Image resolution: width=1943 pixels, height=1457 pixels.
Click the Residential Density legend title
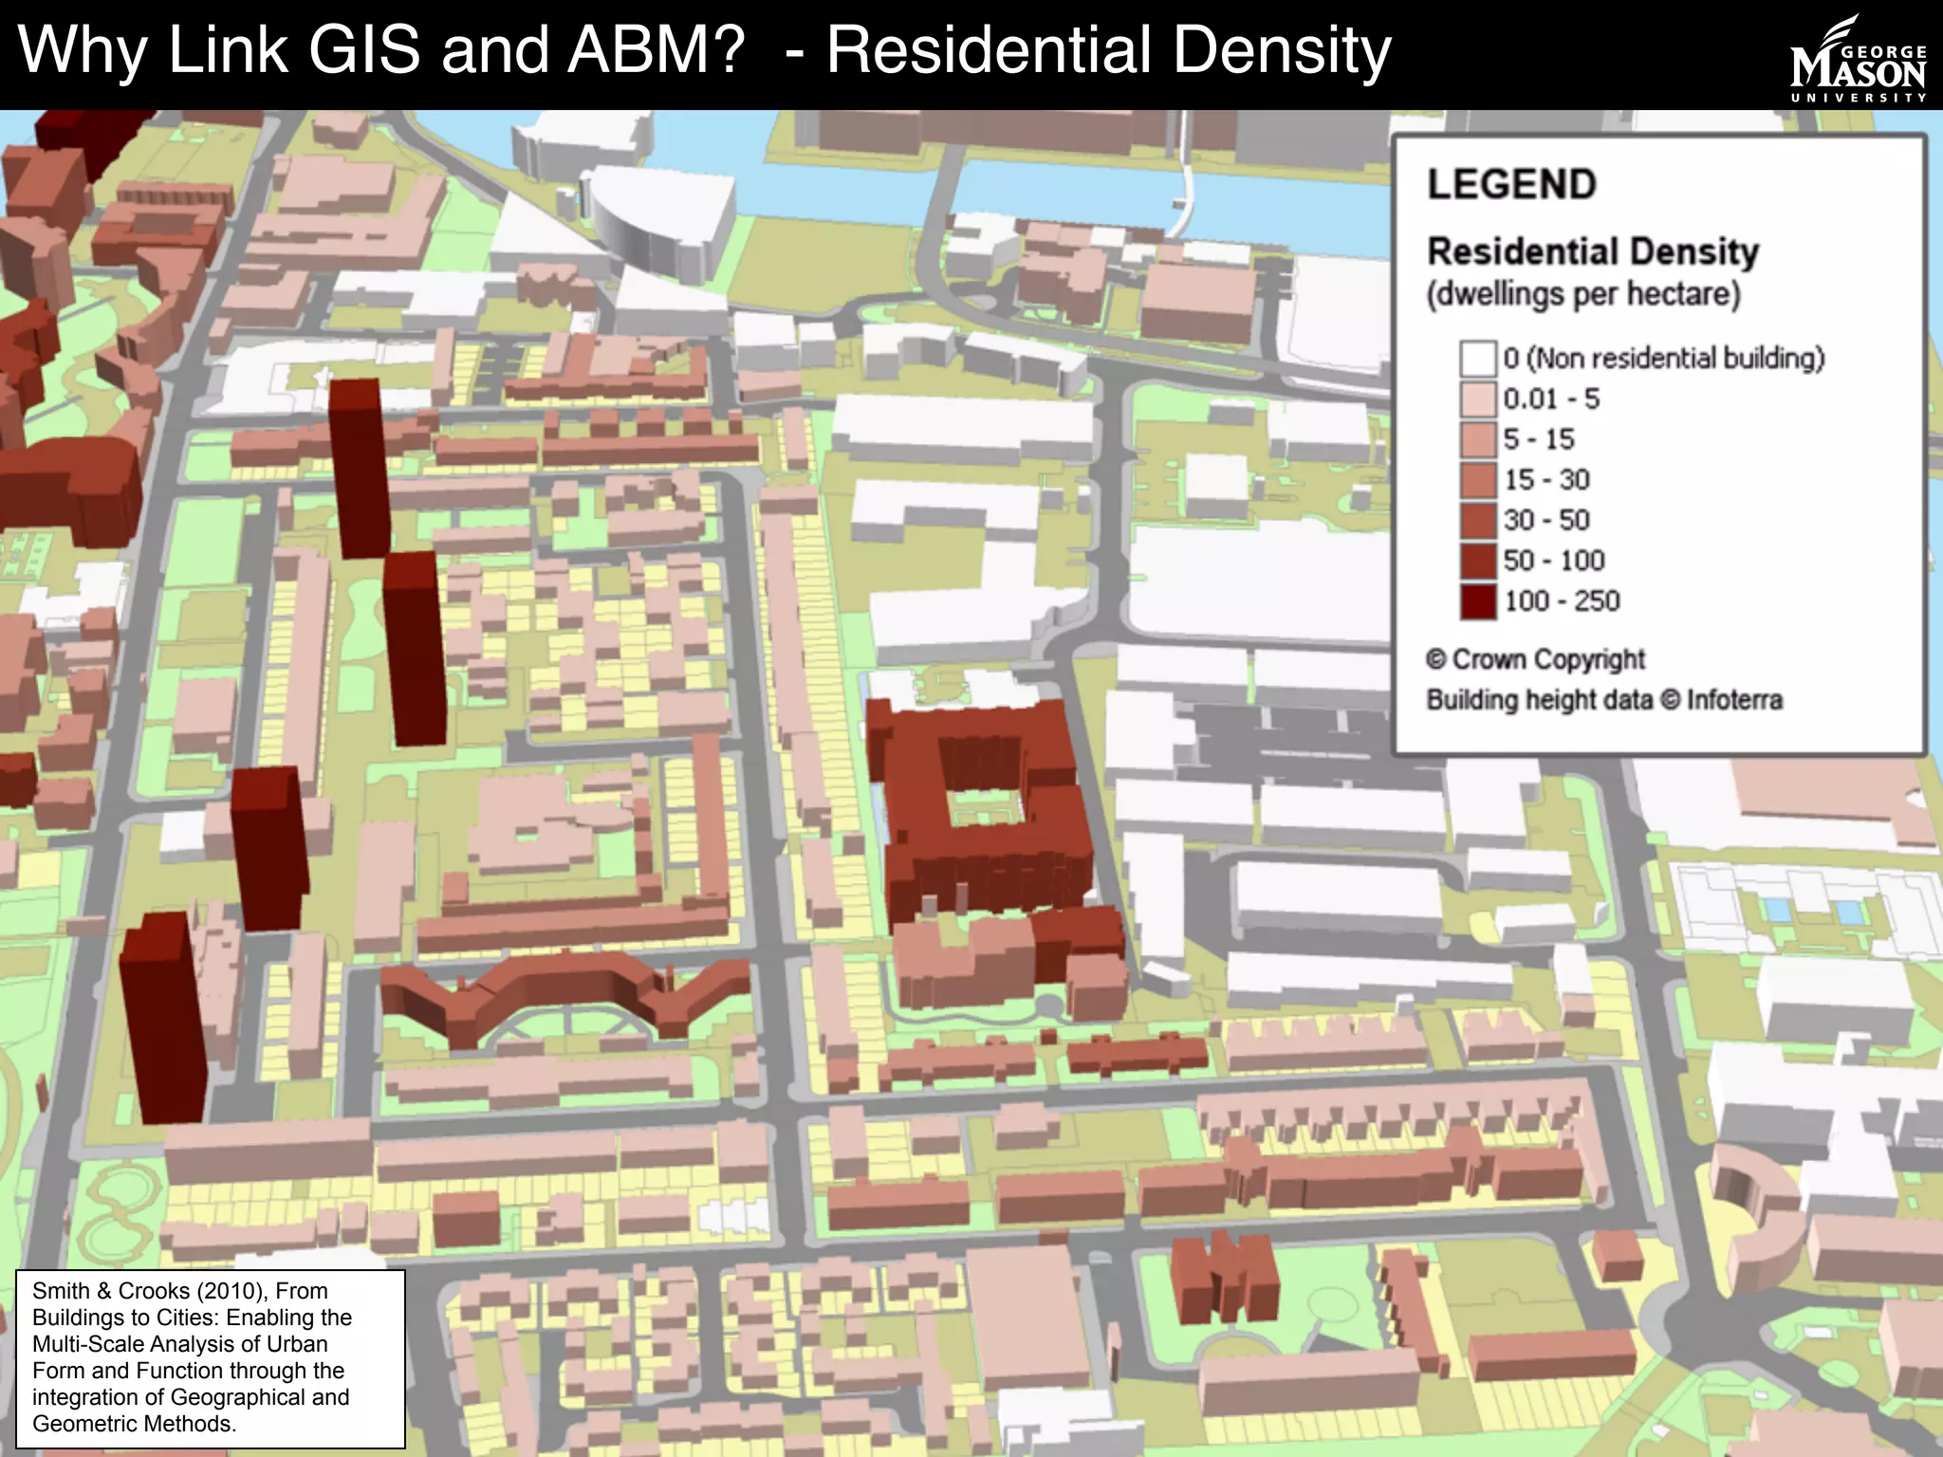[1593, 251]
